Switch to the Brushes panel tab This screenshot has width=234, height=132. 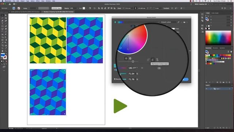[x=215, y=48]
